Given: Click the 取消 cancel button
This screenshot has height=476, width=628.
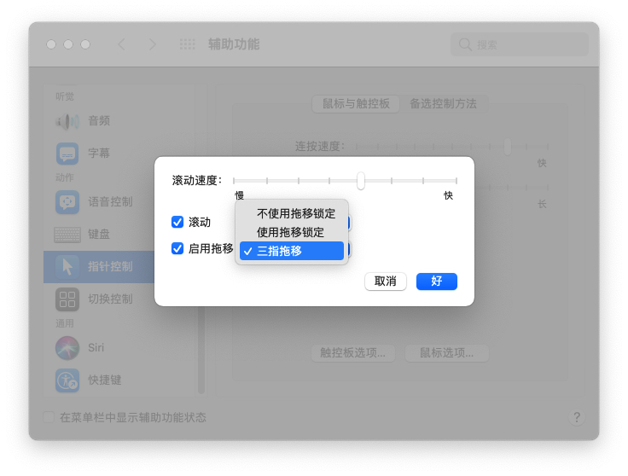Looking at the screenshot, I should coord(386,282).
